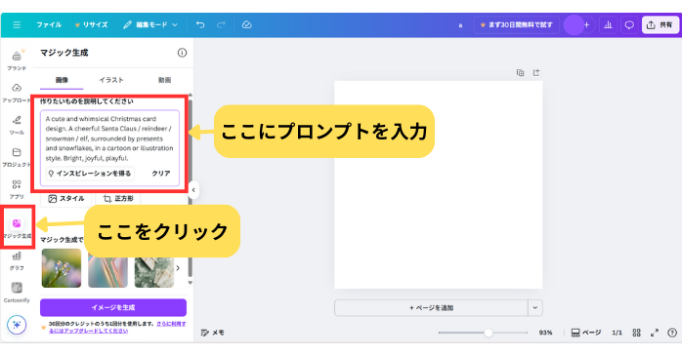This screenshot has width=682, height=356.
Task: Check cloud save status icon
Action: [x=246, y=24]
